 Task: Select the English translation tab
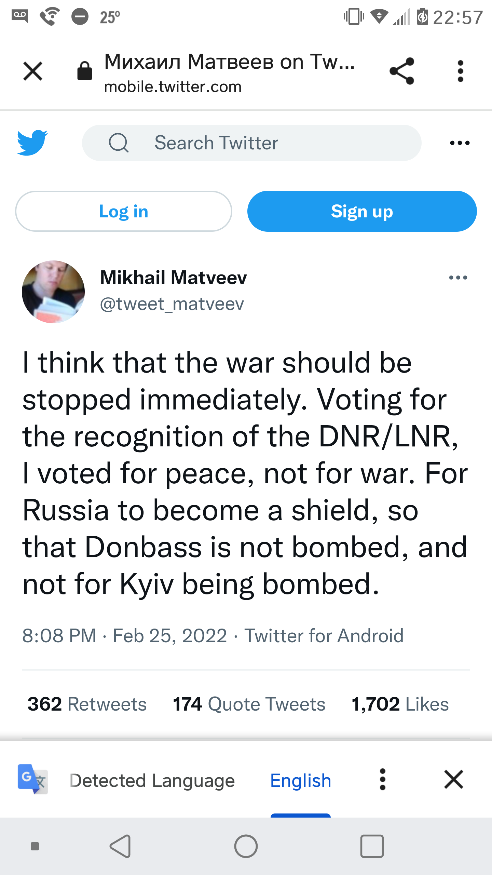coord(301,781)
